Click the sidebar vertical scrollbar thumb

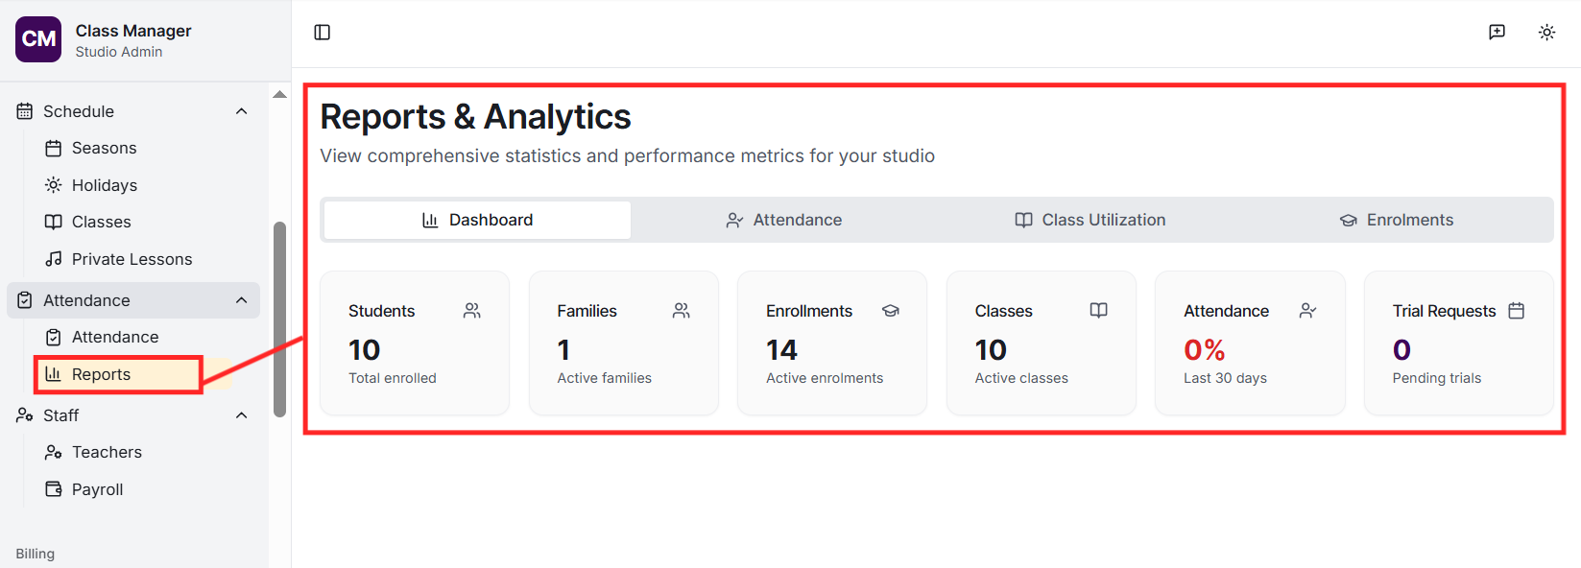click(279, 319)
